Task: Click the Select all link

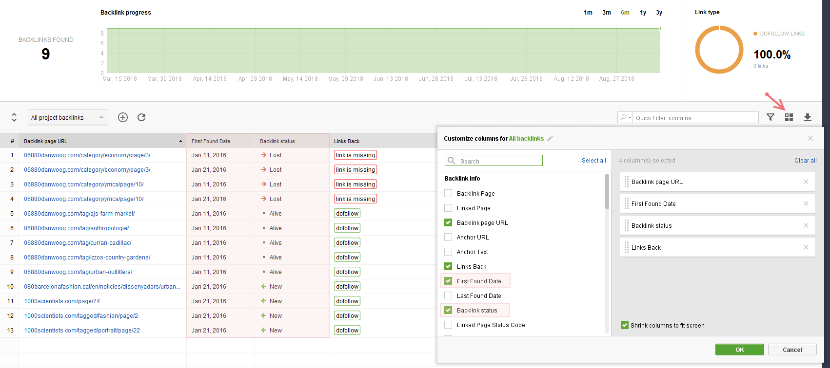Action: 593,161
